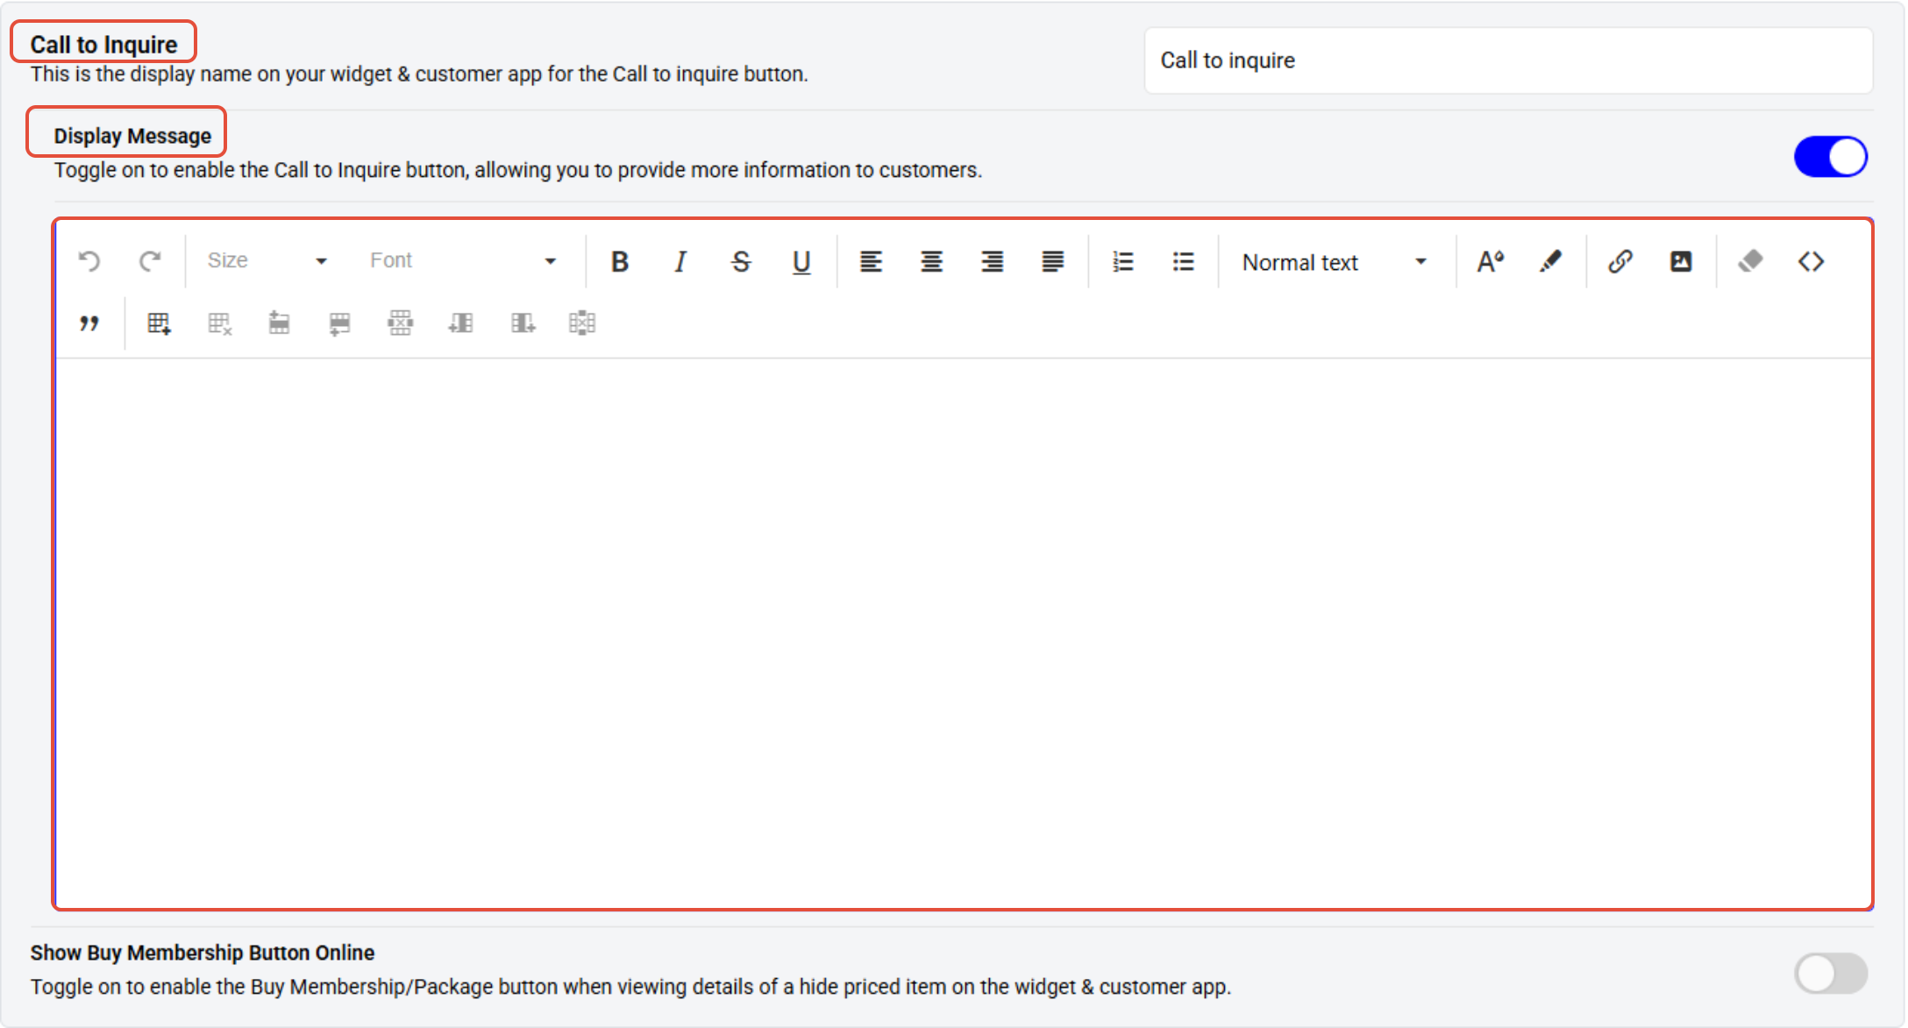Image resolution: width=1908 pixels, height=1028 pixels.
Task: Insert an image into the editor
Action: click(1680, 261)
